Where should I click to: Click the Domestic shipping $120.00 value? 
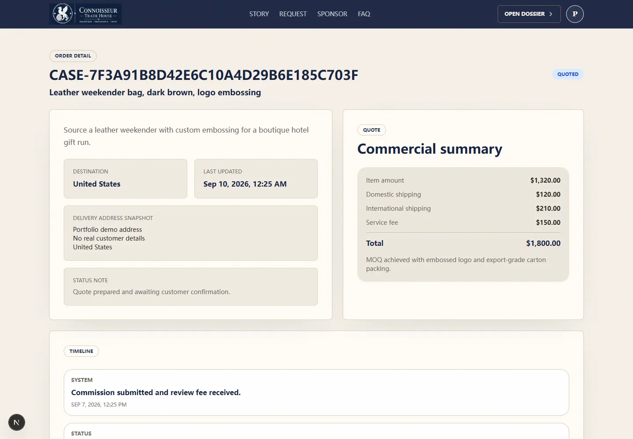(x=548, y=194)
